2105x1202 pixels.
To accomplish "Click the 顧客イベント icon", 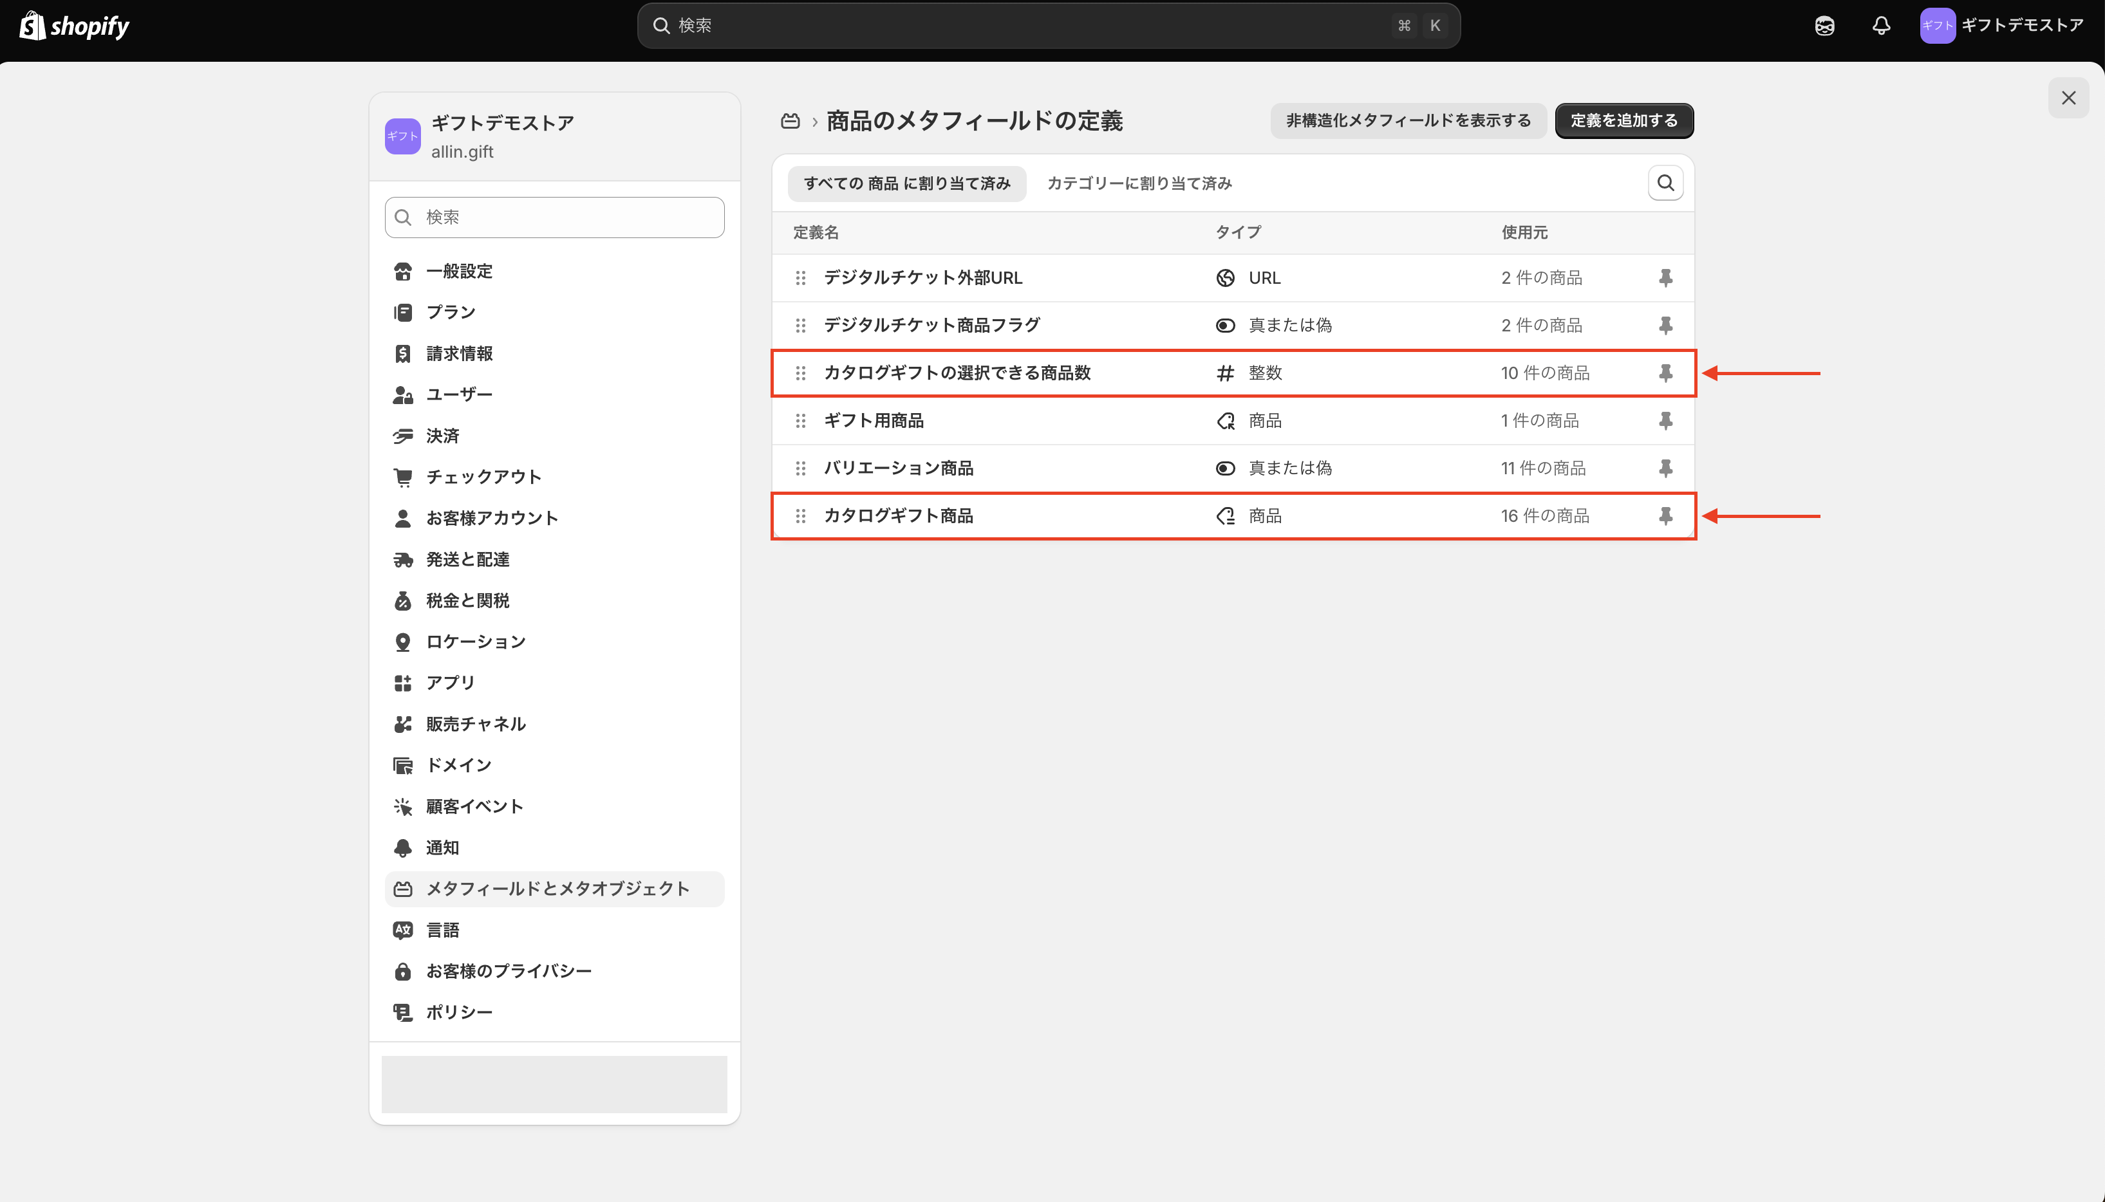I will pos(402,806).
